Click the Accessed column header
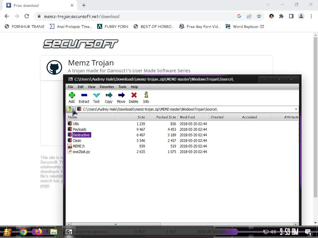The height and width of the screenshot is (238, 318). pyautogui.click(x=255, y=117)
